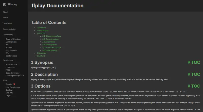Open the Contribute link
The height and width of the screenshot is (112, 203).
10,67
